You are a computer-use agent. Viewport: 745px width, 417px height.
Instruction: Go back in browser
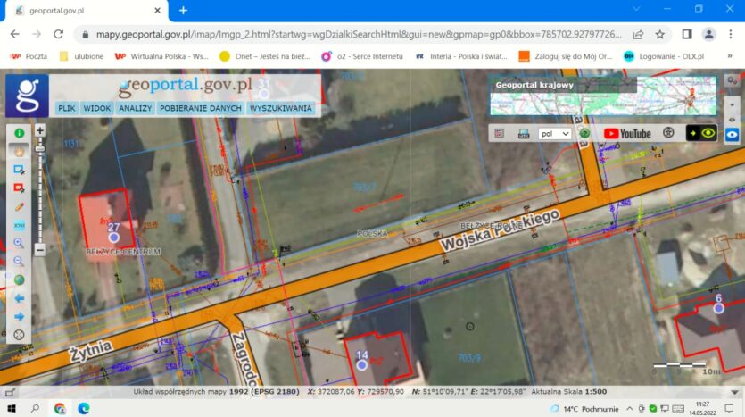tap(15, 34)
